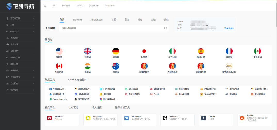
Task: Open the 商标查询 tool link
Action: click(231, 94)
